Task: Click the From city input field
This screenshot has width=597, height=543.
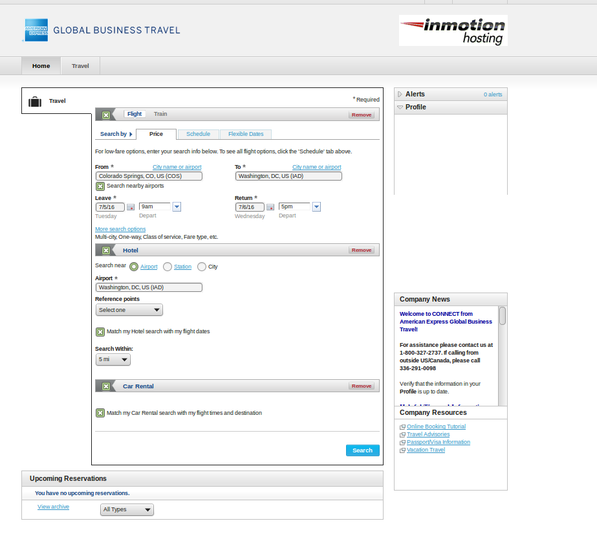Action: coord(149,176)
